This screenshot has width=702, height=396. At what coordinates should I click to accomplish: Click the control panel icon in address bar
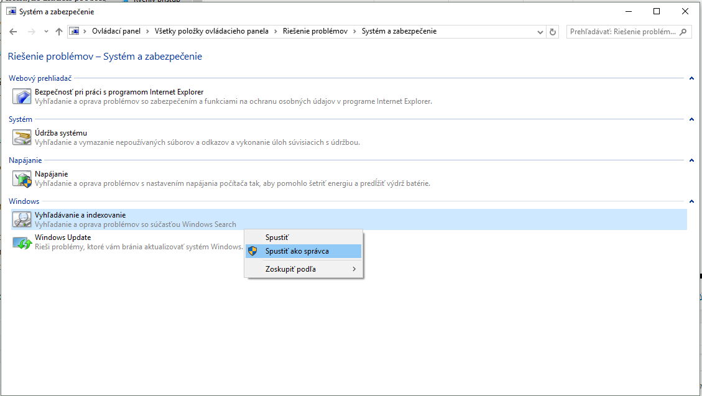click(75, 31)
